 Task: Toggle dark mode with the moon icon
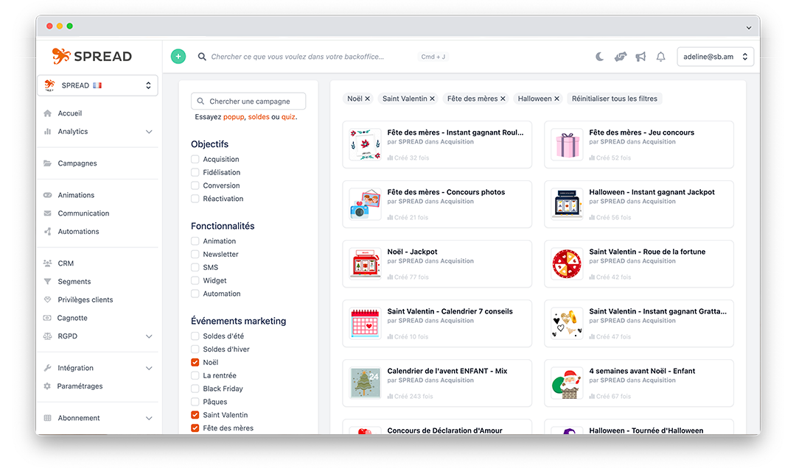(x=599, y=56)
